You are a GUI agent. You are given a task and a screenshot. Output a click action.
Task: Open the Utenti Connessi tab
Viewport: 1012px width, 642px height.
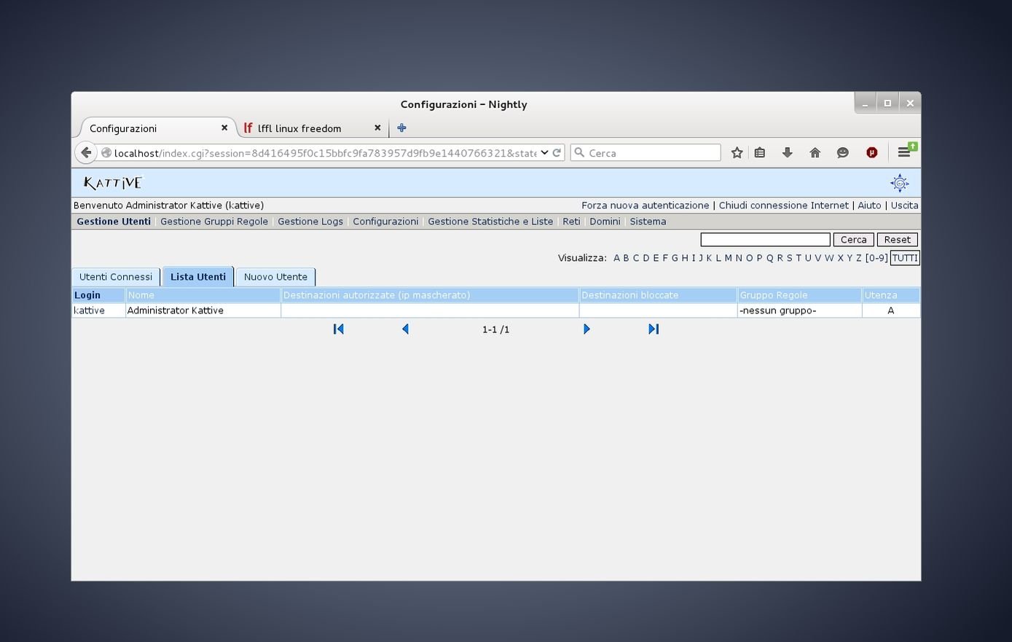tap(116, 277)
